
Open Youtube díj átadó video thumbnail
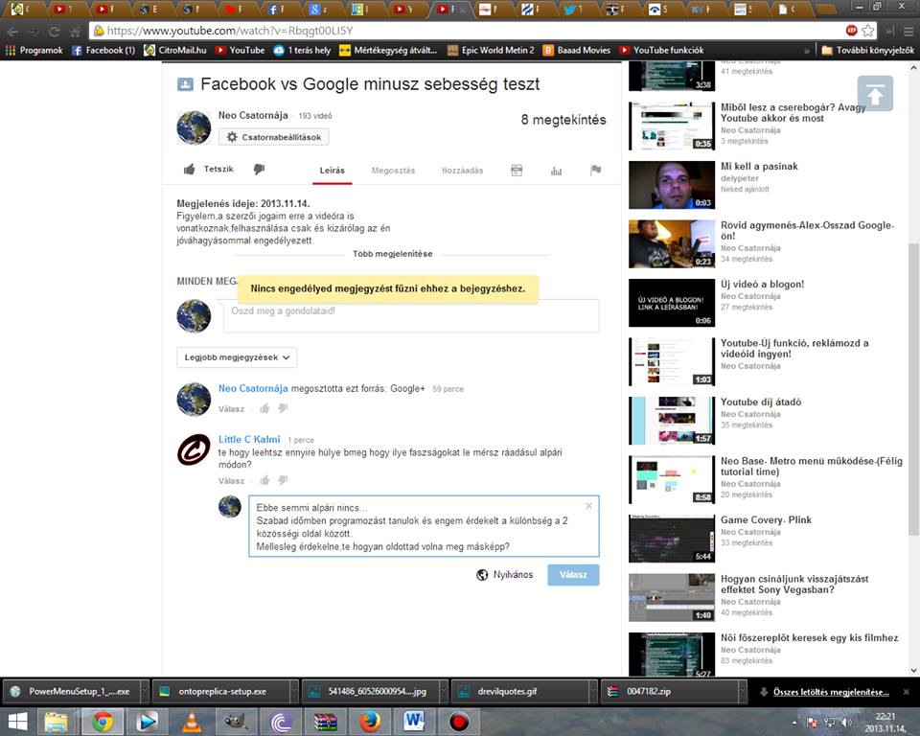672,421
